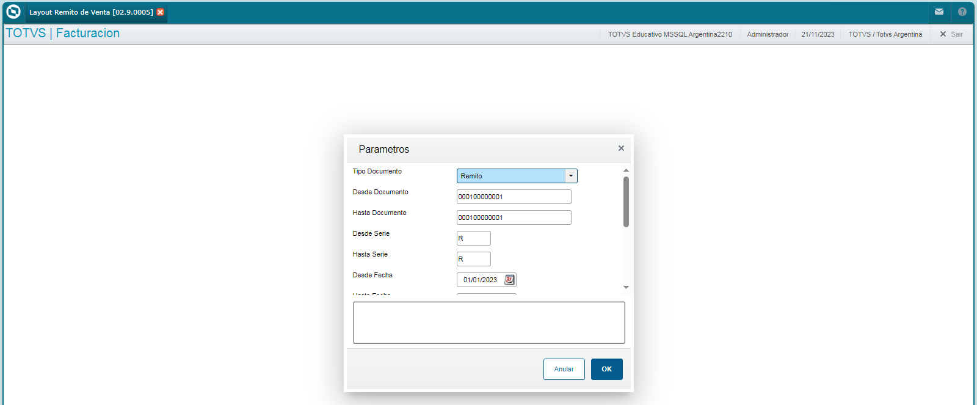
Task: Click the Hasta Serie label
Action: [x=370, y=254]
